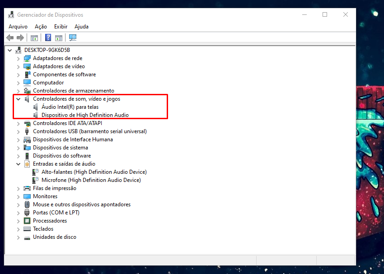Expand Dispositivos de Interface Humana
Screen dimensions: 384x274
[19, 140]
